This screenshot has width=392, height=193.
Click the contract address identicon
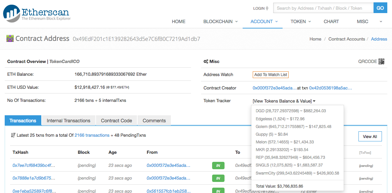pyautogui.click(x=10, y=39)
